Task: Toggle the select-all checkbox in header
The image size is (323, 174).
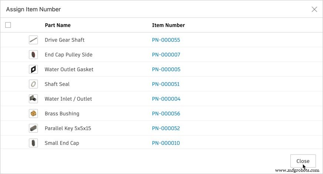Action: [x=8, y=25]
